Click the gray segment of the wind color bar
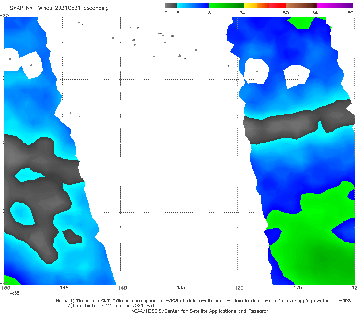 click(171, 6)
